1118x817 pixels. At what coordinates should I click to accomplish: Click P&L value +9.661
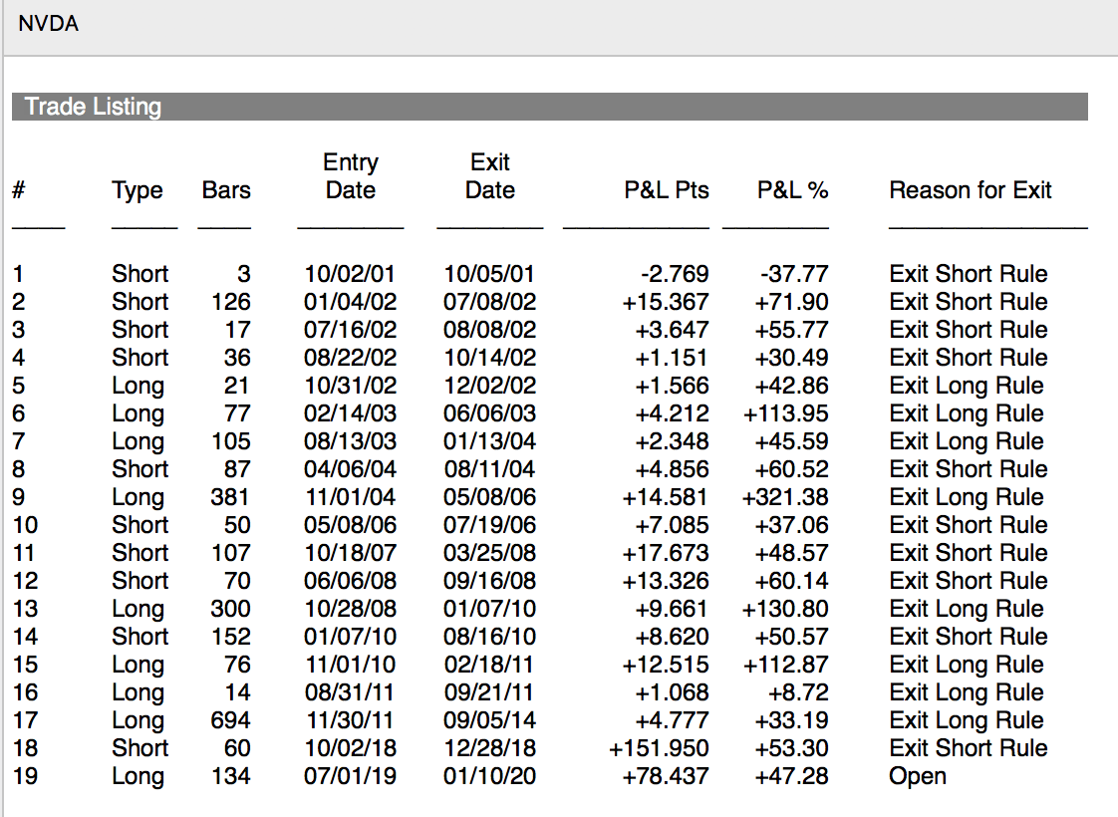pyautogui.click(x=672, y=608)
